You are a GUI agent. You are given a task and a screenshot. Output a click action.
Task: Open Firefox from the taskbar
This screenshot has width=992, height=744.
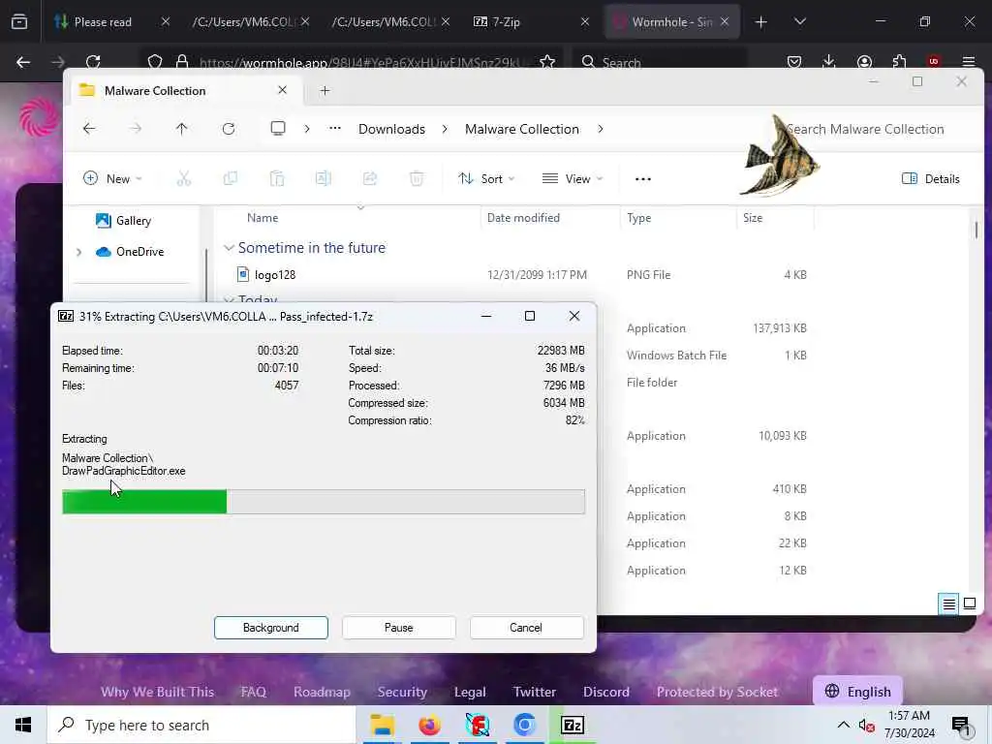tap(429, 725)
